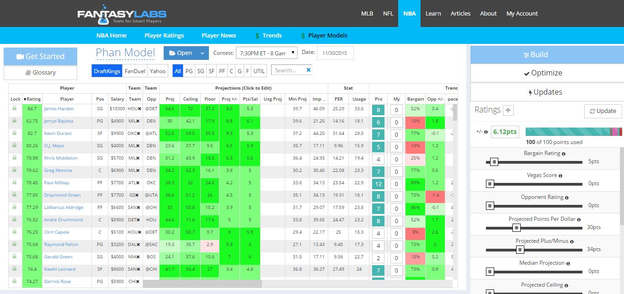The height and width of the screenshot is (294, 624).
Task: Switch to the FanDuel tab
Action: (135, 71)
